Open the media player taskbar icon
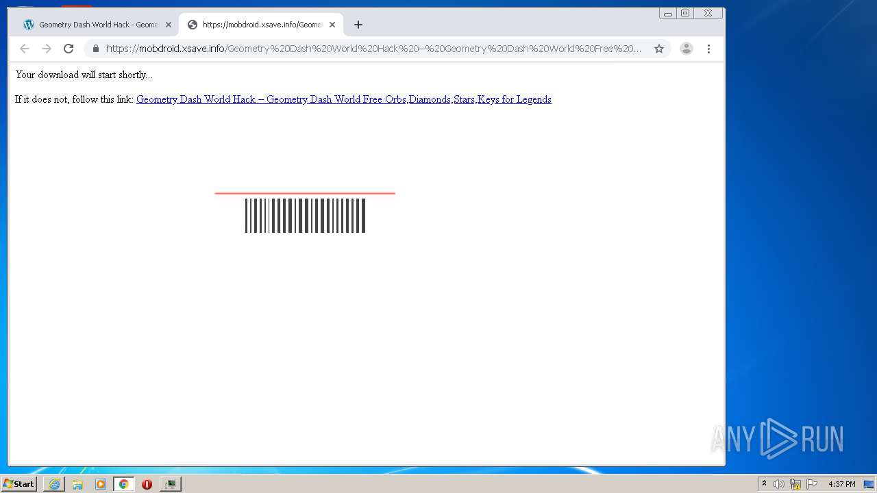Viewport: 877px width, 493px height. click(101, 484)
